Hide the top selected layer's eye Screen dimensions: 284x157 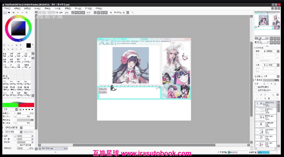tap(257, 103)
